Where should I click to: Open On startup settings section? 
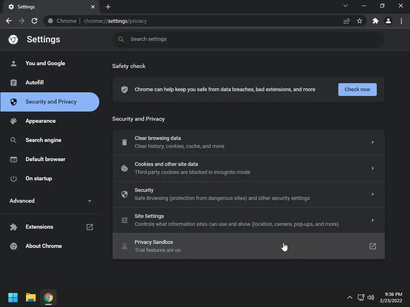coord(50,179)
